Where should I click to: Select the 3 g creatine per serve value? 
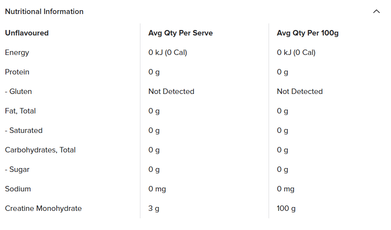pyautogui.click(x=154, y=209)
